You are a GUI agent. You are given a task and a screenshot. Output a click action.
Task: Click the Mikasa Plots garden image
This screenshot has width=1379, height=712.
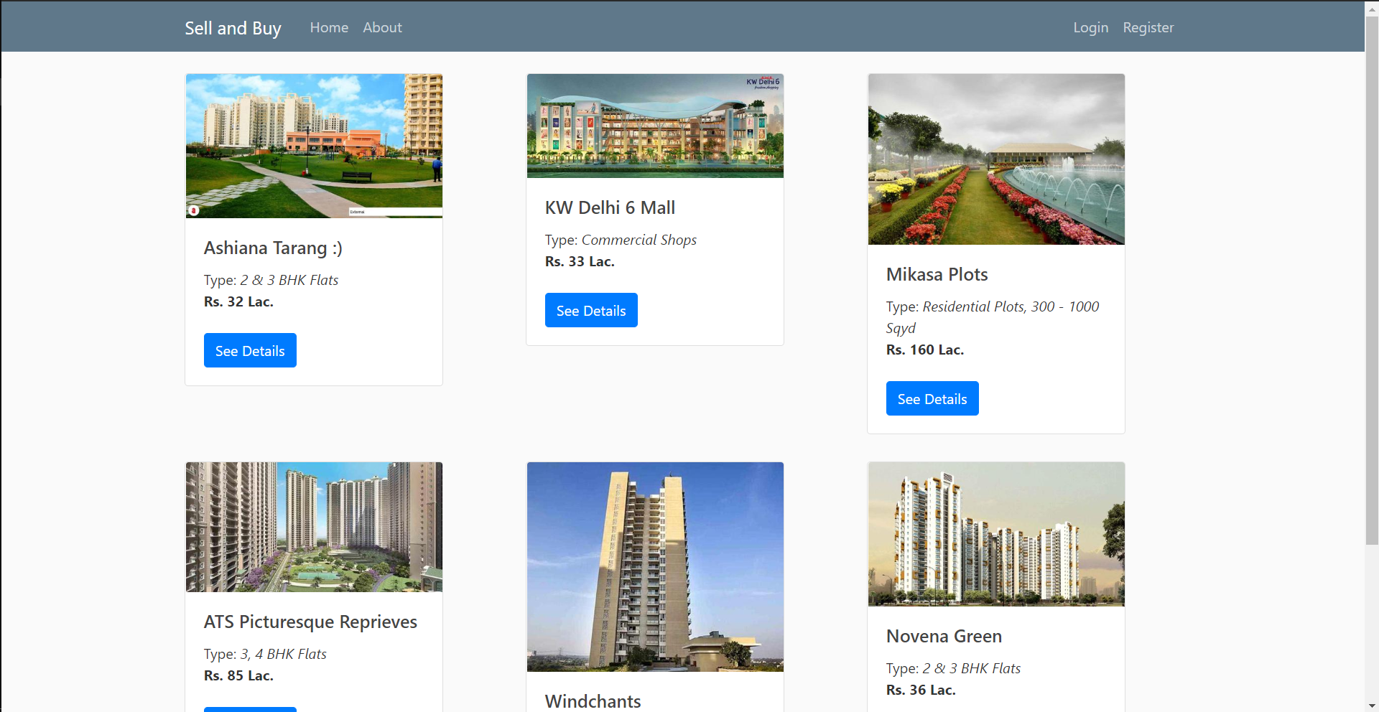click(x=996, y=159)
